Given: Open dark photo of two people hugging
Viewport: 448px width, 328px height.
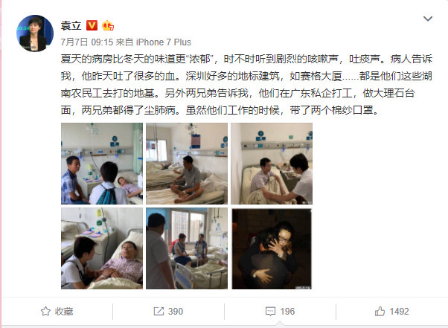Looking at the screenshot, I should coord(272,248).
